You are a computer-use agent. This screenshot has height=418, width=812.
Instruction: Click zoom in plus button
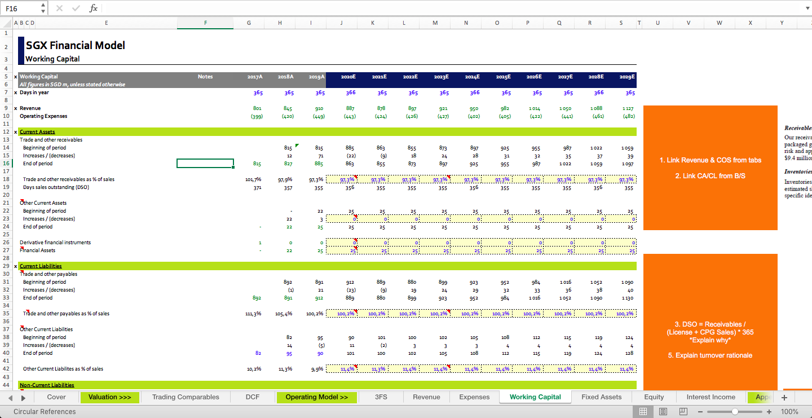[x=769, y=412]
